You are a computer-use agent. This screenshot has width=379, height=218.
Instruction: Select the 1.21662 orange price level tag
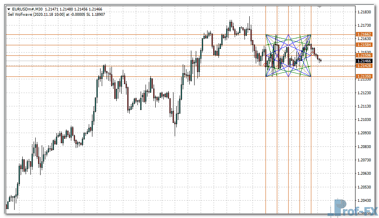364,35
